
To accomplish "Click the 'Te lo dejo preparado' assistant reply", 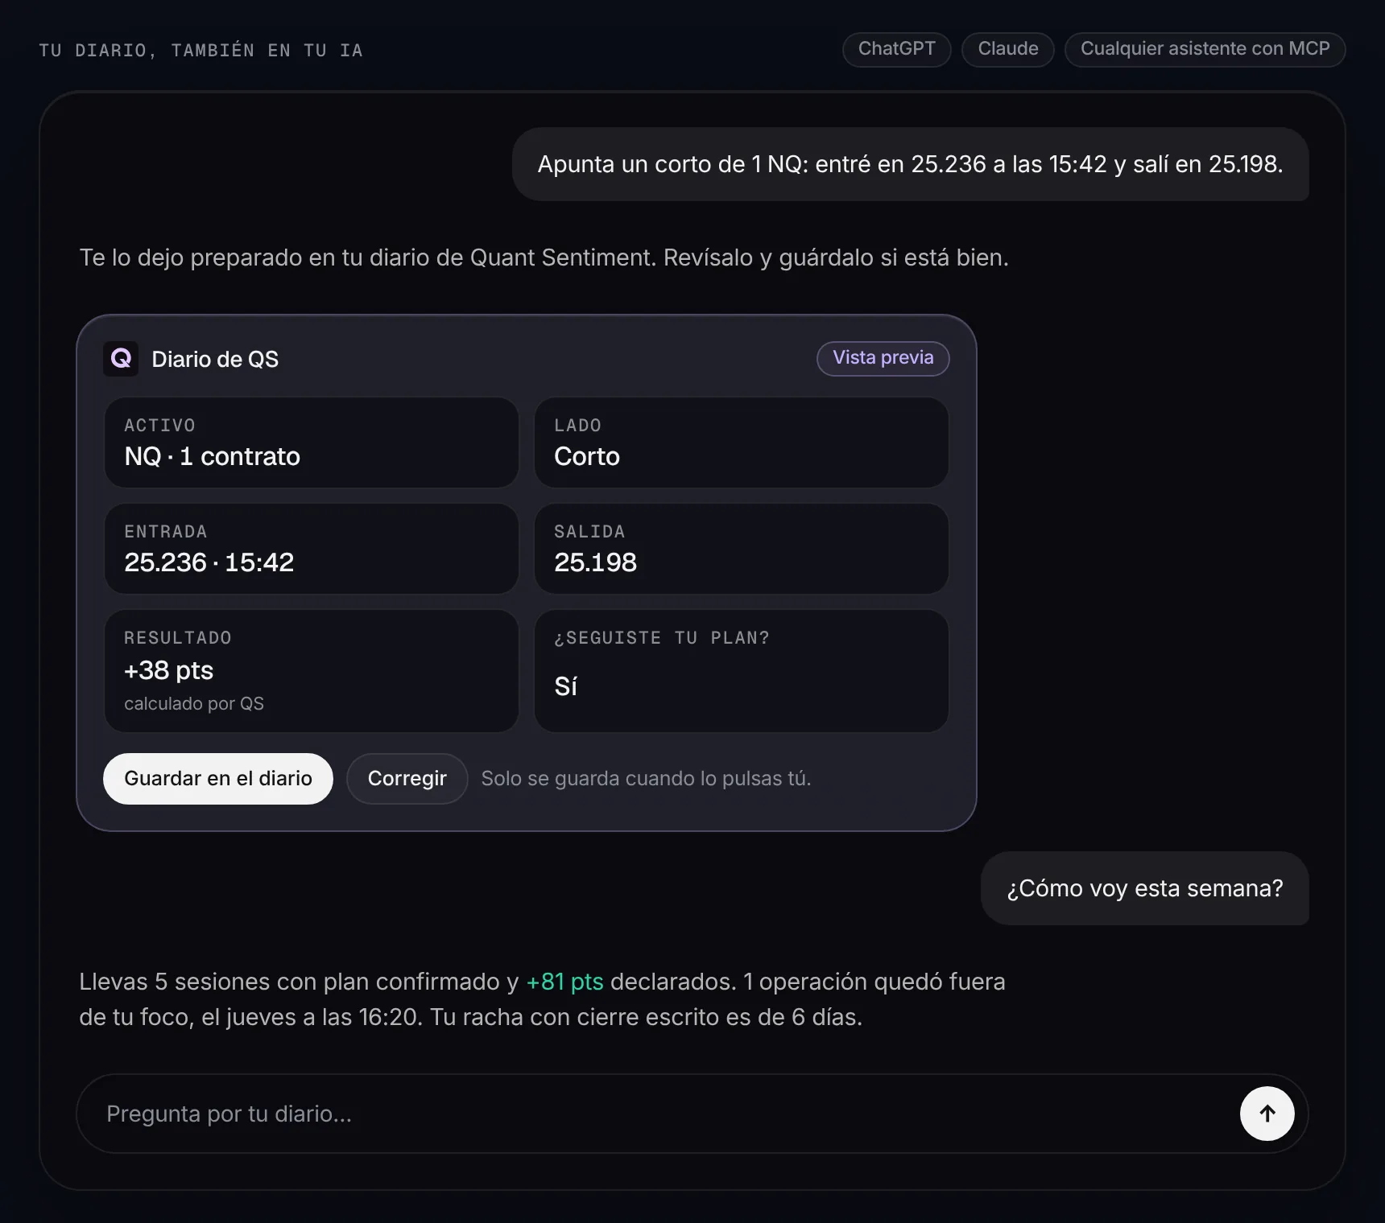I will click(544, 257).
